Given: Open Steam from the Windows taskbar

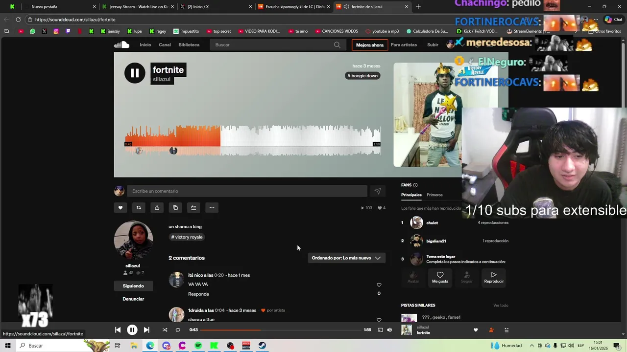Looking at the screenshot, I should [x=263, y=346].
